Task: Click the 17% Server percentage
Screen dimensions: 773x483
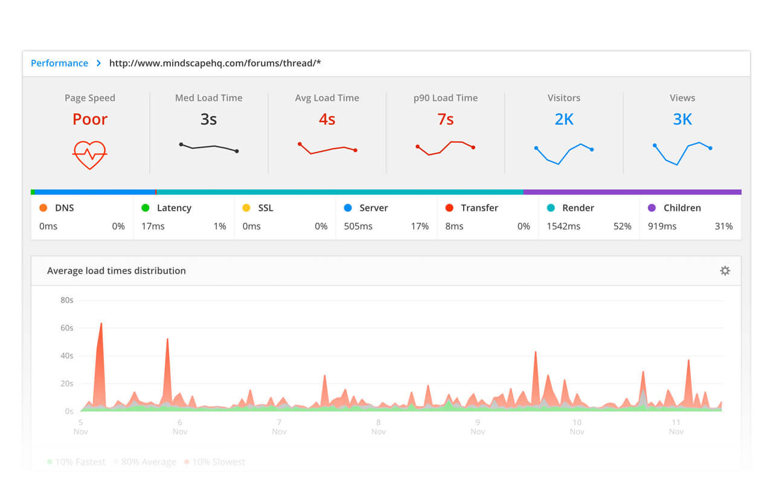Action: click(420, 226)
